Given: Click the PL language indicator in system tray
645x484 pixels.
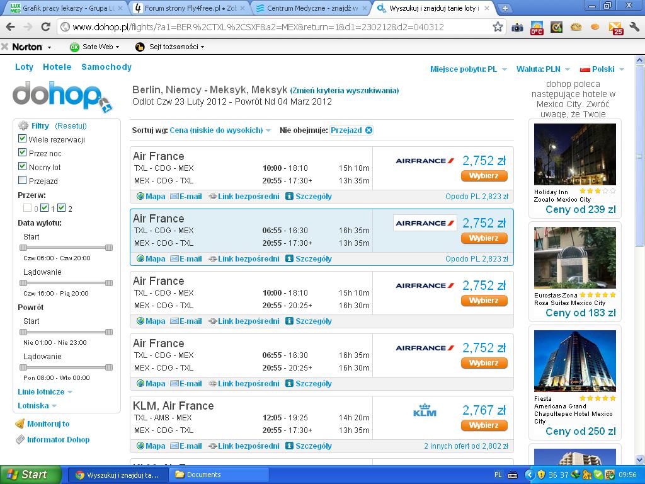Looking at the screenshot, I should tap(498, 475).
